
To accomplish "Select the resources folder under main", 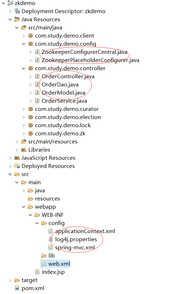I will coord(47,199).
